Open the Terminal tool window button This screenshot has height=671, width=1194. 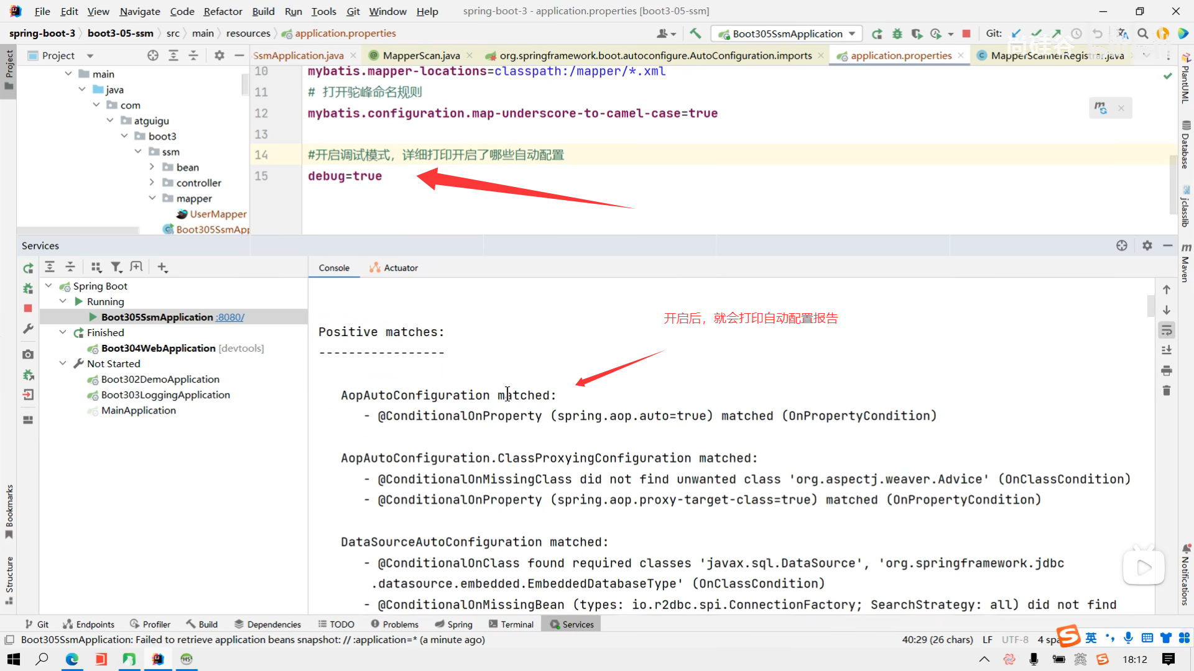(x=511, y=624)
